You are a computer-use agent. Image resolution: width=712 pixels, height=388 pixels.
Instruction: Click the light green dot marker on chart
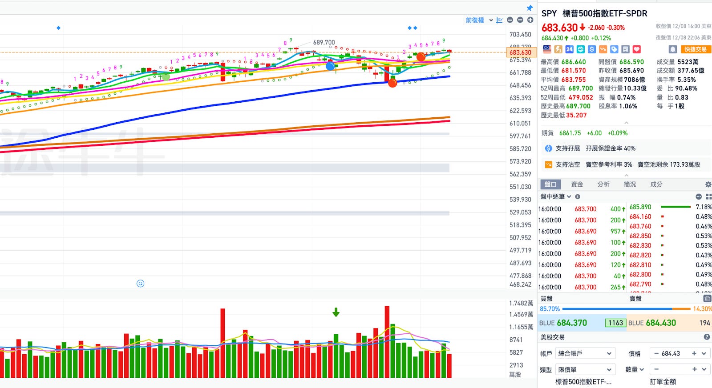point(166,76)
